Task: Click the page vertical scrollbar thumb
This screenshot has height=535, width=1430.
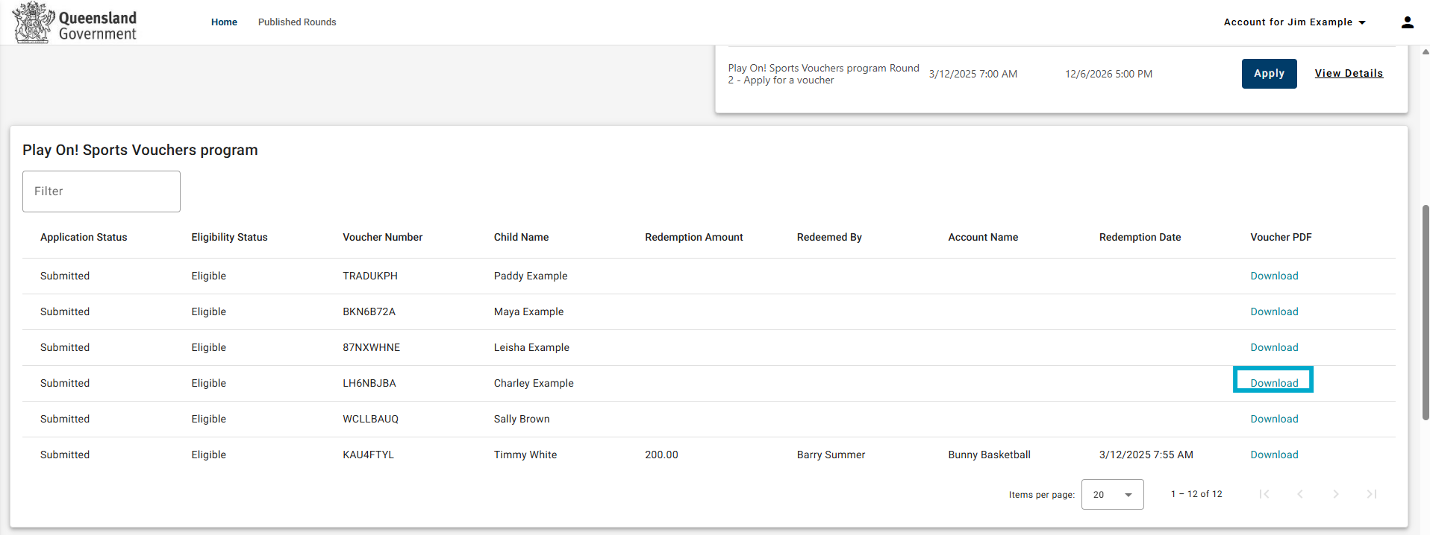Action: click(1426, 312)
